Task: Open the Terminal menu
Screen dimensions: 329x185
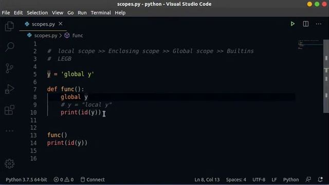Action: pos(101,13)
